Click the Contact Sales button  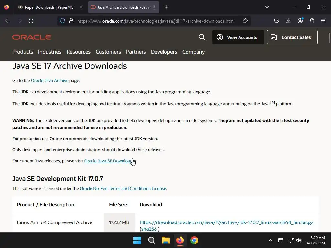(x=292, y=37)
